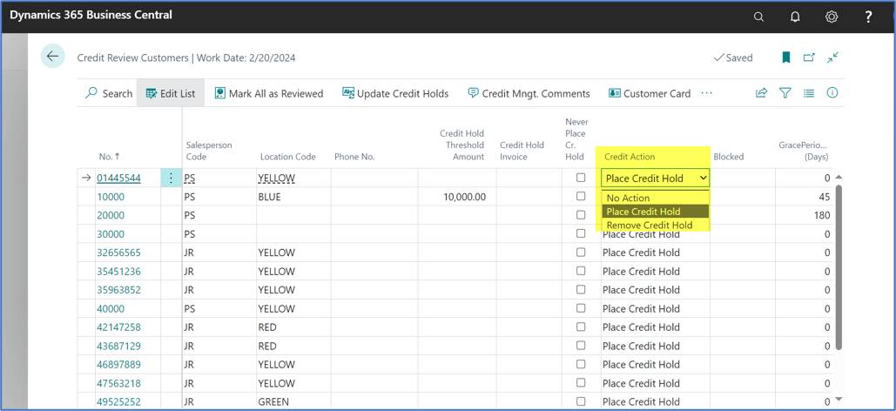Select Credit Action cell for 47563218
This screenshot has width=896, height=411.
655,383
